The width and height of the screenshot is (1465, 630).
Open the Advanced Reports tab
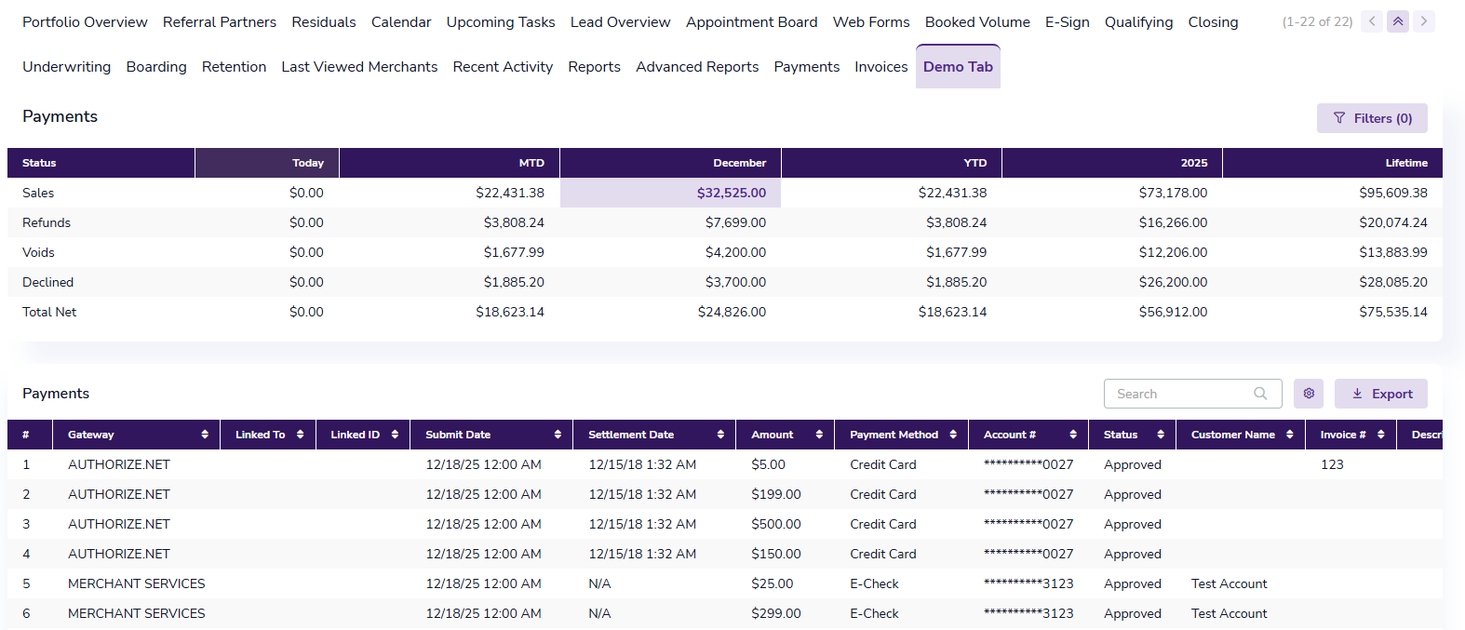click(697, 67)
